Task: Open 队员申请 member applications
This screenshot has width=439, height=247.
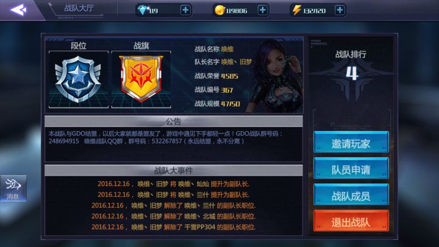Action: click(x=351, y=168)
